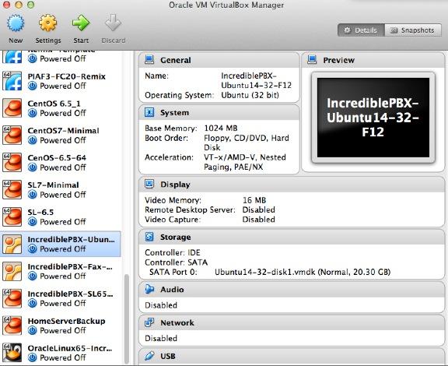Click the Preview section header
The height and width of the screenshot is (366, 448).
373,60
